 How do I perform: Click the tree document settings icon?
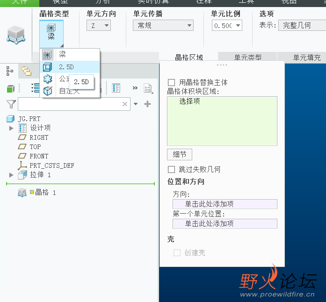tap(148, 88)
